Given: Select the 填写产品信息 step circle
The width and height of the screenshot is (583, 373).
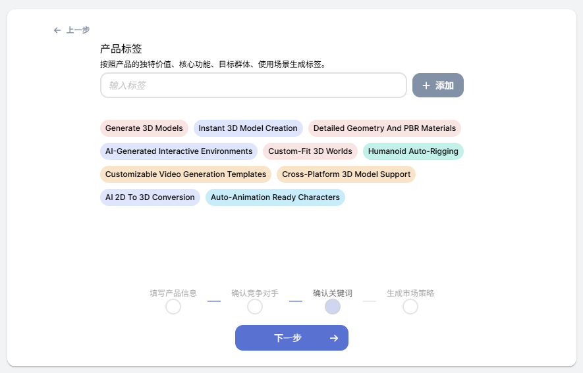Looking at the screenshot, I should pos(173,307).
